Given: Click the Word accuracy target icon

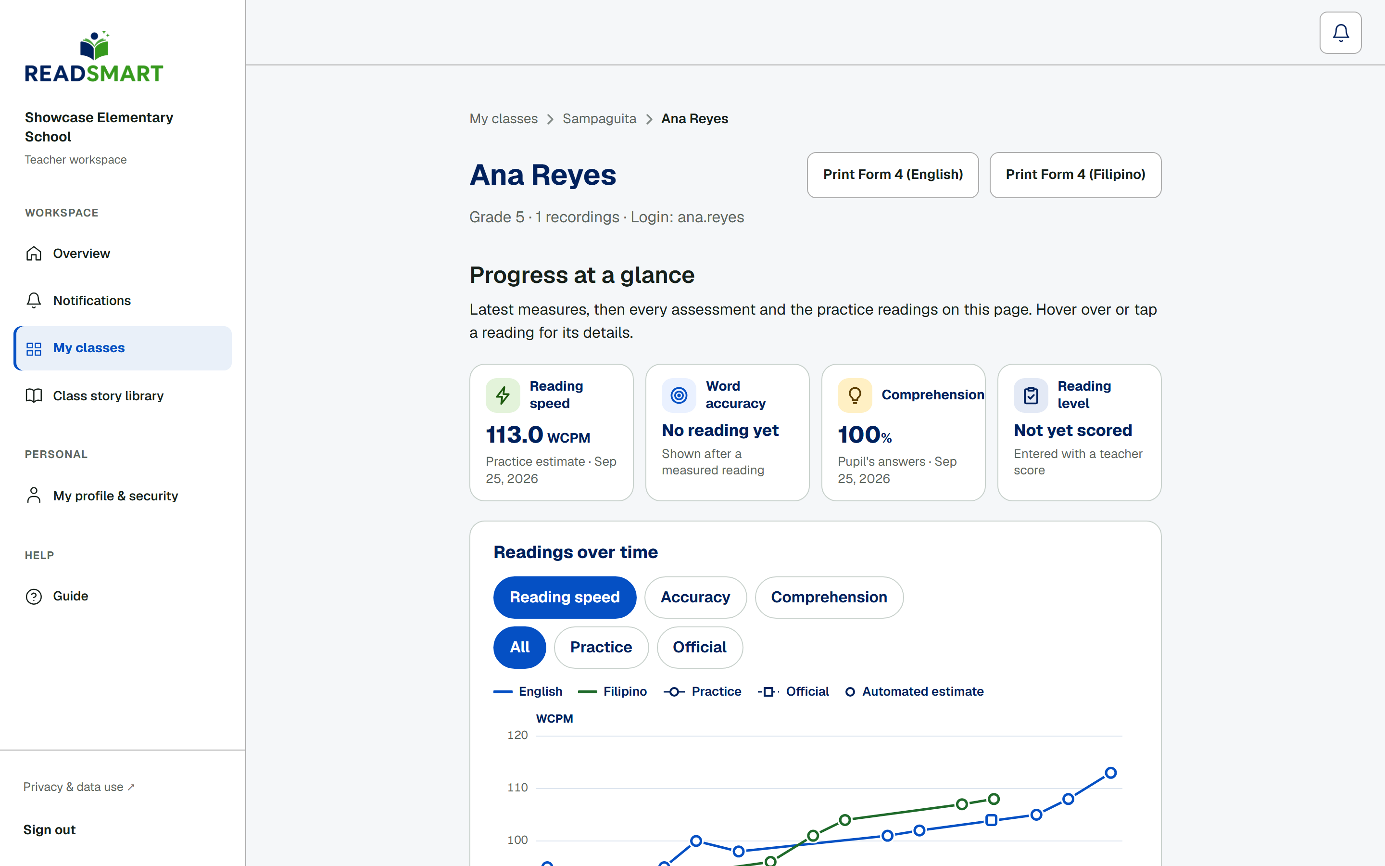Looking at the screenshot, I should 679,395.
